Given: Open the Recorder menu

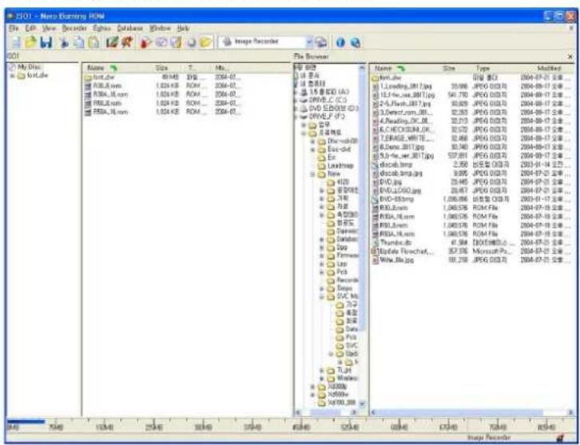Looking at the screenshot, I should coord(74,28).
